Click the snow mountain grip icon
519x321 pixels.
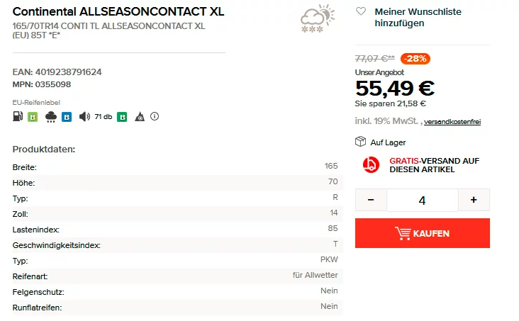tap(140, 116)
